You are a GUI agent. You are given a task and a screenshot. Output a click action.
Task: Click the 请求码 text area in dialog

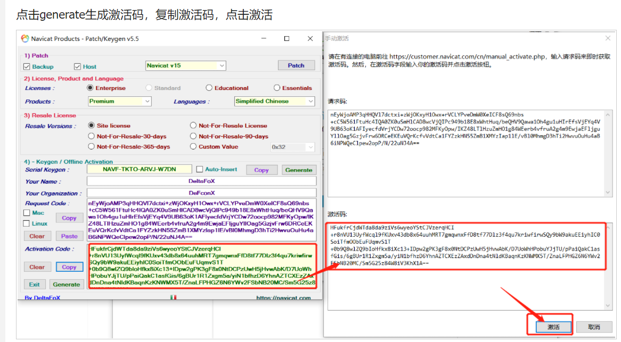tap(470, 153)
